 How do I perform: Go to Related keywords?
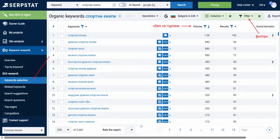point(15,87)
